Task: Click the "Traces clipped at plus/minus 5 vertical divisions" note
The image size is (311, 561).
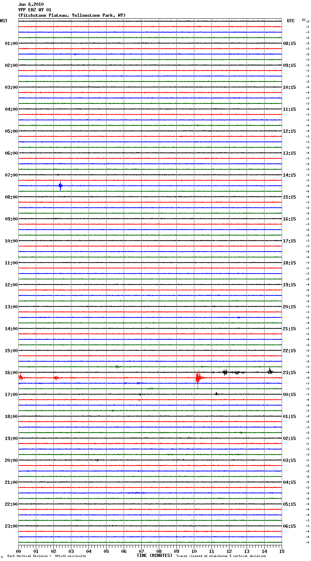Action: click(x=221, y=556)
